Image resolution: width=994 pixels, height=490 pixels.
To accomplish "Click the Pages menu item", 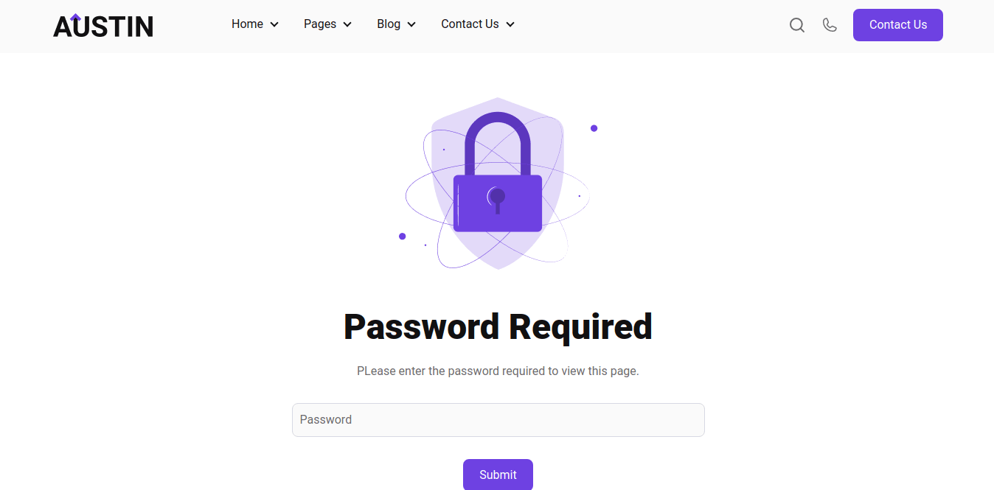I will click(x=319, y=24).
